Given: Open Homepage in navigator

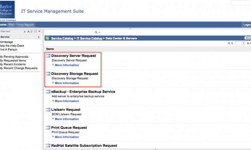Looking at the screenshot, I should 6,42.
